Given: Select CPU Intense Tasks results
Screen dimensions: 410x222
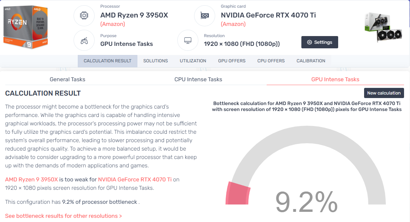Looking at the screenshot, I should pyautogui.click(x=198, y=79).
